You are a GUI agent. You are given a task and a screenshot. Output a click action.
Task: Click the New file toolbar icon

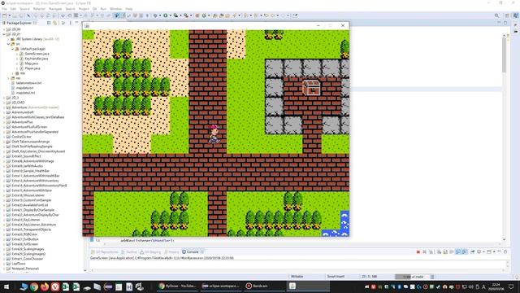[5, 15]
